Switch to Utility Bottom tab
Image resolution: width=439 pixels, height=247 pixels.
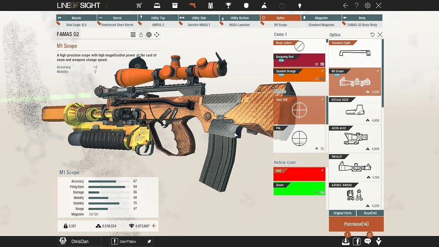(240, 18)
